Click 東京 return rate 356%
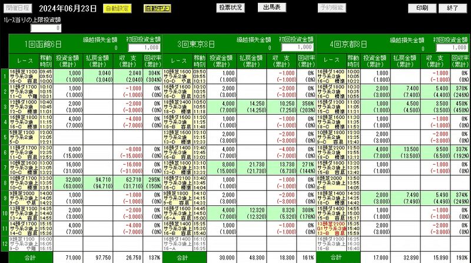The image size is (471, 263). [306, 106]
